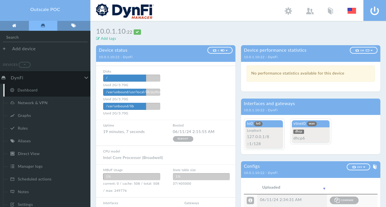The image size is (386, 207).
Task: Open performance statistics refresh dropdown
Action: pyautogui.click(x=363, y=50)
